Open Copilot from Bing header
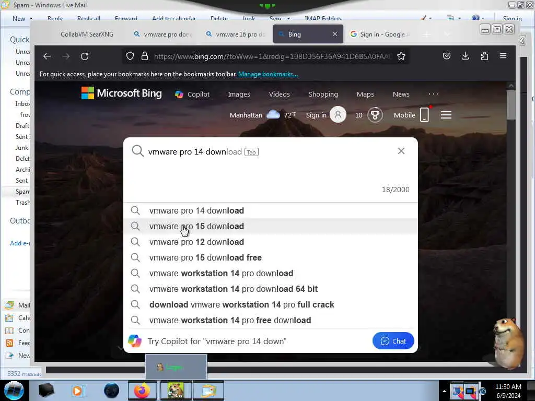 [192, 94]
